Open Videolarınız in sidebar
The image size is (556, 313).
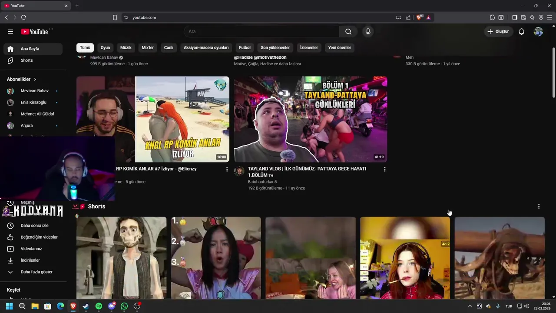pos(33,249)
